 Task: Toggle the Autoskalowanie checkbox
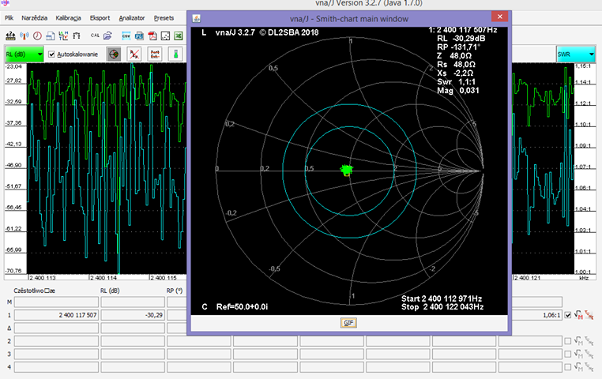(x=51, y=54)
